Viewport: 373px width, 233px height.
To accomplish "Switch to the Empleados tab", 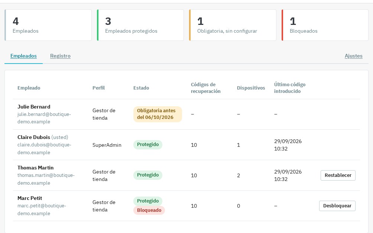I will click(23, 56).
